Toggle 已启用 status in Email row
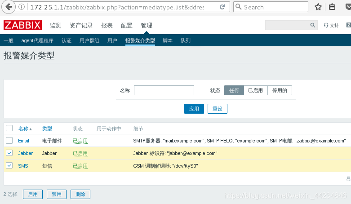 80,141
